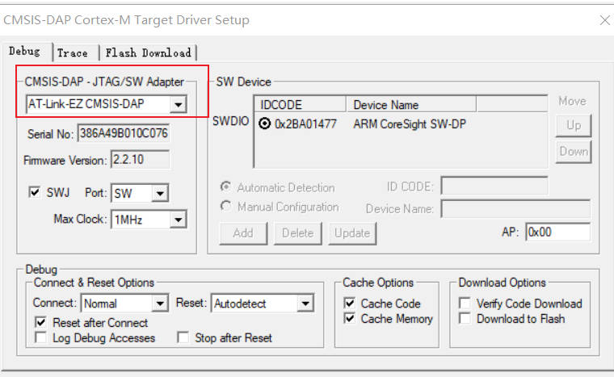Click the Serial No field
This screenshot has width=614, height=377.
point(124,133)
